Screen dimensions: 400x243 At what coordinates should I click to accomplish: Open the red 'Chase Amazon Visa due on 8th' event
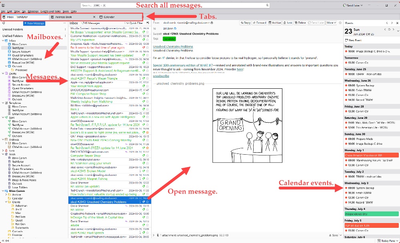[371, 155]
